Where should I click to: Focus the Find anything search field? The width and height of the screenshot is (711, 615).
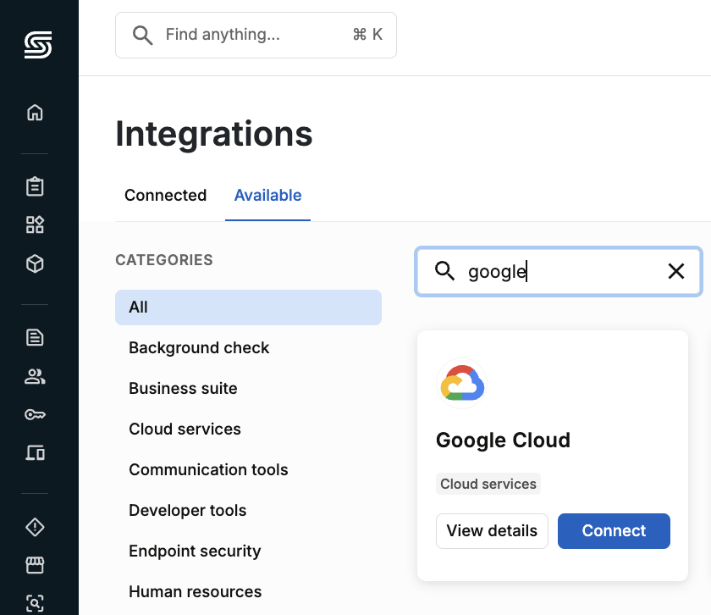256,35
